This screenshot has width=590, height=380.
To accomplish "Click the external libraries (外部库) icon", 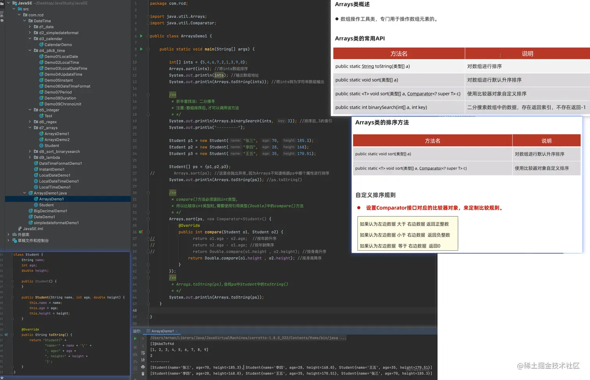I will tap(14, 235).
